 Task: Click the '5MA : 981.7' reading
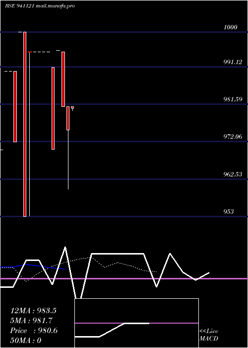tap(32, 321)
